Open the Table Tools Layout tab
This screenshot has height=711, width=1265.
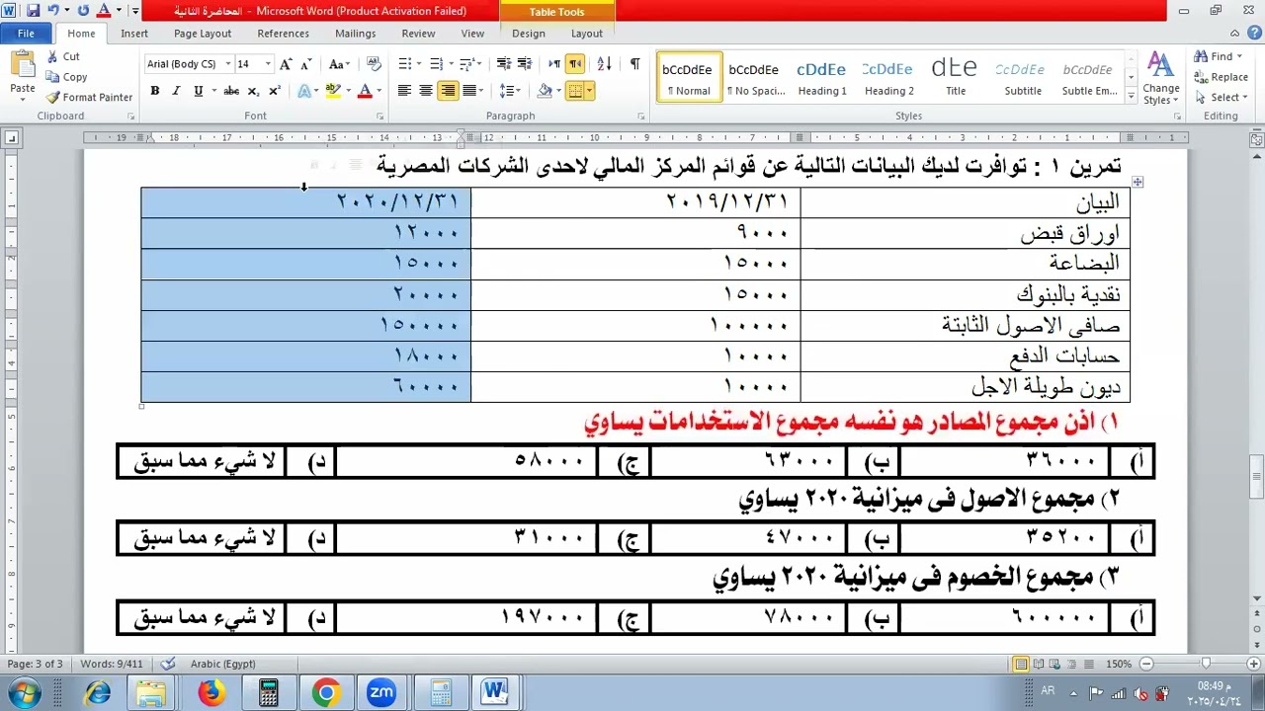pos(587,34)
